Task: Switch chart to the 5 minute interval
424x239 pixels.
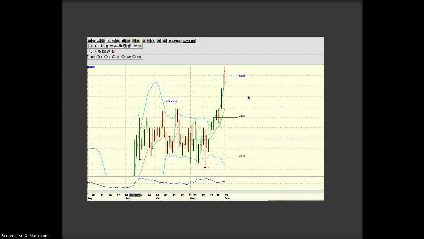Action: [x=107, y=57]
